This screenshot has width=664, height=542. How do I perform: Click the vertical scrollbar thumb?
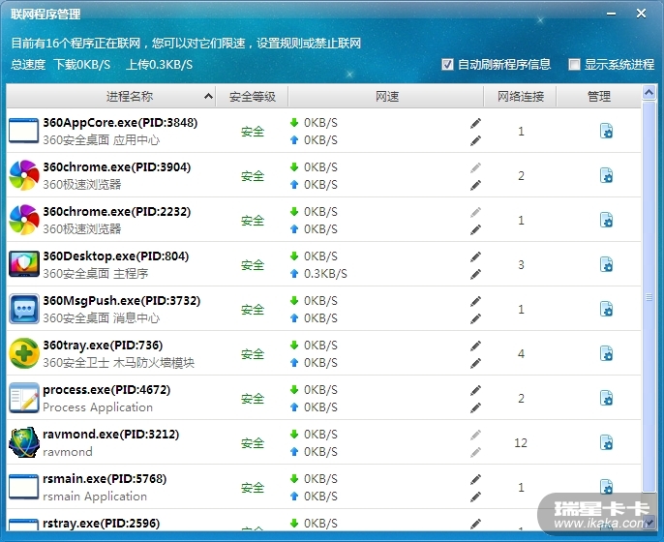tap(649, 296)
